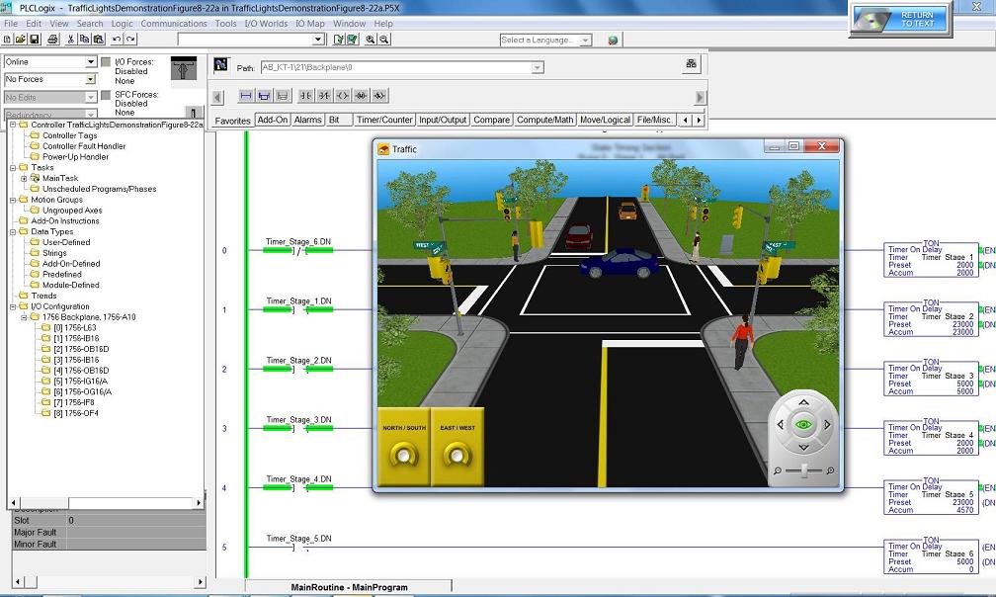The width and height of the screenshot is (996, 597).
Task: Click the Return to Text button
Action: (901, 19)
